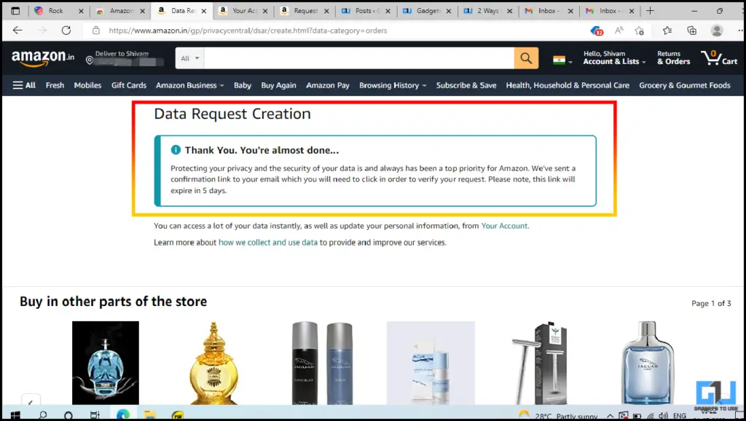Switch to the Request tab
Image resolution: width=746 pixels, height=421 pixels.
pos(305,10)
